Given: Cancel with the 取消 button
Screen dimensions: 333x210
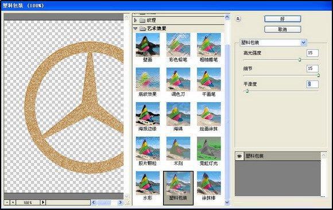Looking at the screenshot, I should [282, 29].
